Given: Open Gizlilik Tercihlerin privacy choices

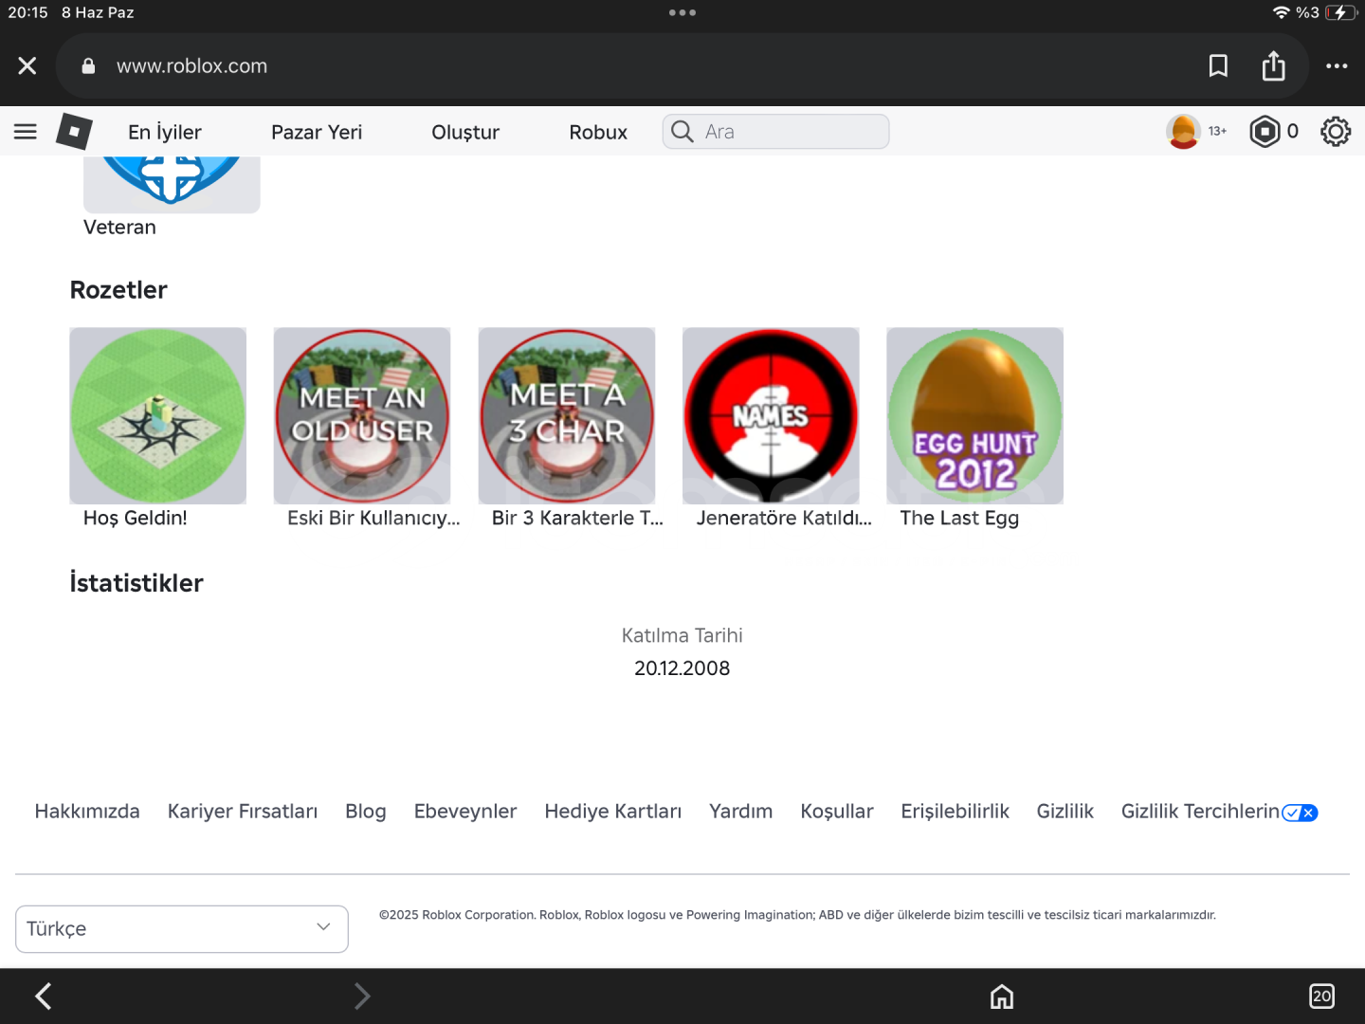Looking at the screenshot, I should point(1200,812).
